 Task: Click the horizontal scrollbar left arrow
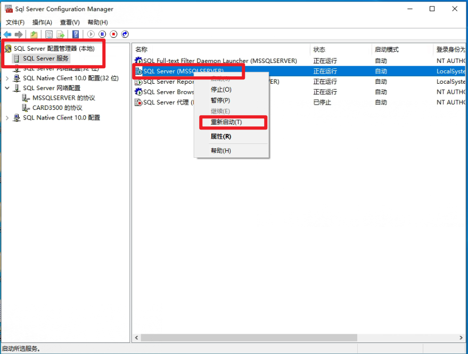[136, 337]
